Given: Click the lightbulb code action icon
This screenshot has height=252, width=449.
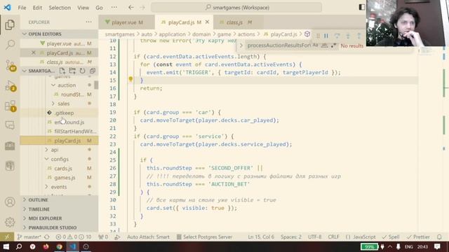Looking at the screenshot, I should pyautogui.click(x=130, y=79).
